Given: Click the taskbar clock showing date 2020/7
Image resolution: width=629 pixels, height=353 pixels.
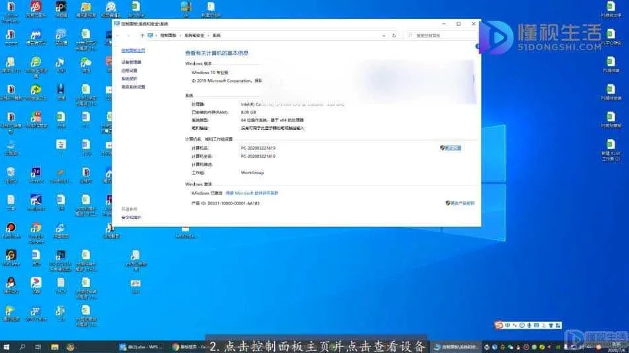Looking at the screenshot, I should click(617, 347).
